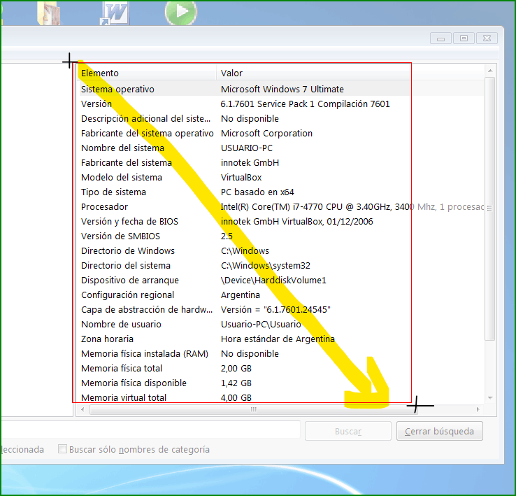
Task: Select the 'Modelo del sistema' row
Action: tap(280, 177)
